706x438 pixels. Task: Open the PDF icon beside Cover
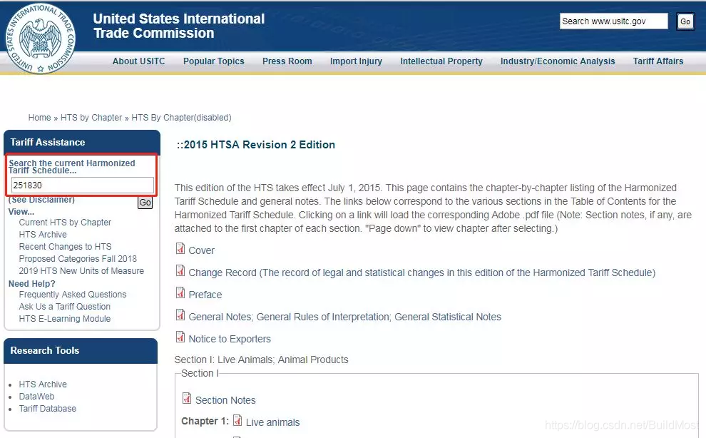click(180, 249)
